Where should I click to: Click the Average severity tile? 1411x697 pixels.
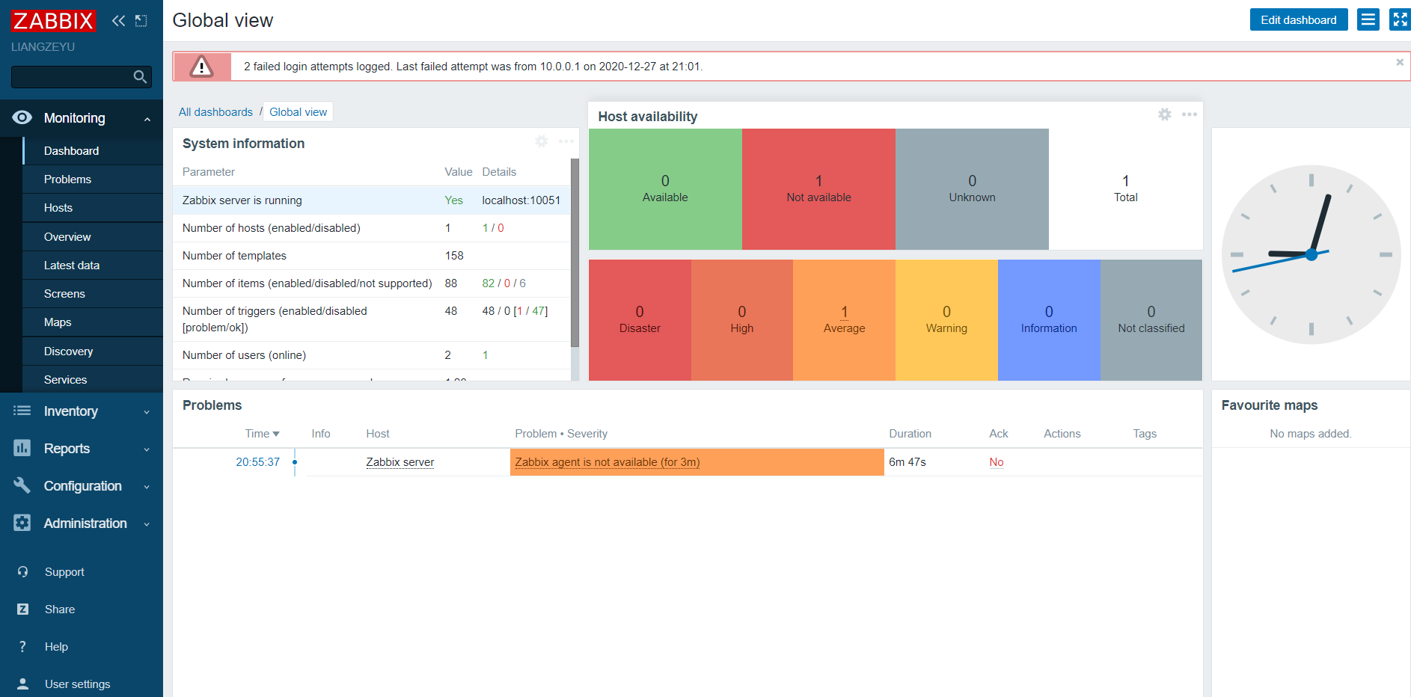(844, 320)
